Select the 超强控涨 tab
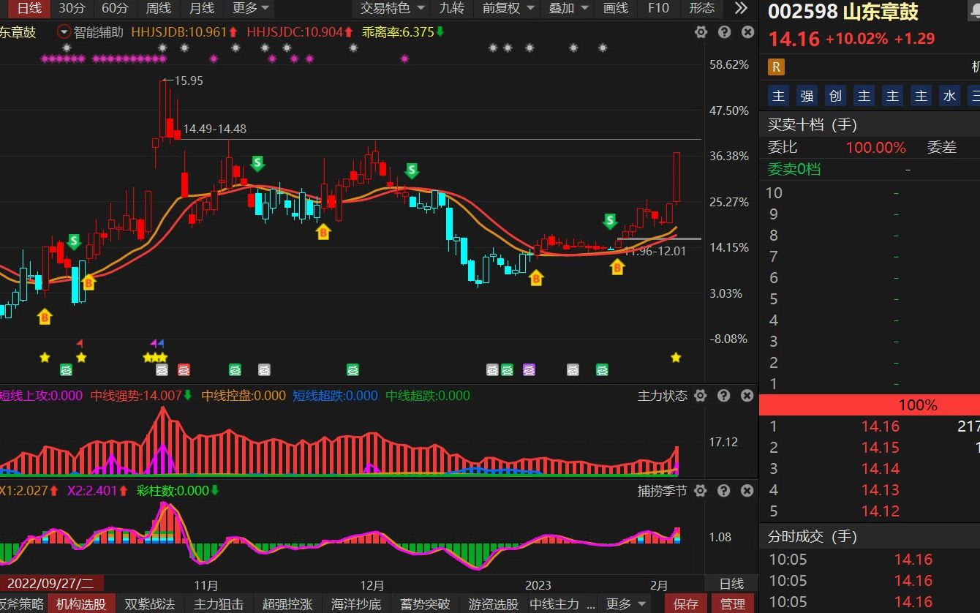This screenshot has width=980, height=613. tap(287, 604)
